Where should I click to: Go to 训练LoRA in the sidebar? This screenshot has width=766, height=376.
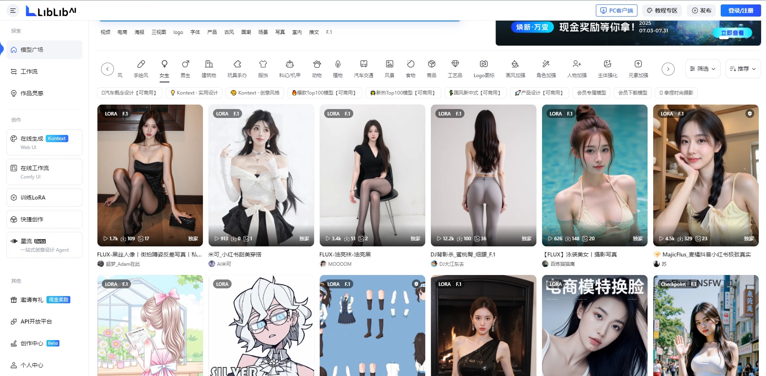tap(33, 197)
